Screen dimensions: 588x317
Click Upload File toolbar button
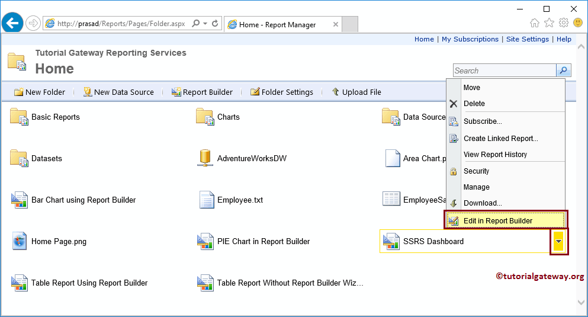[356, 92]
